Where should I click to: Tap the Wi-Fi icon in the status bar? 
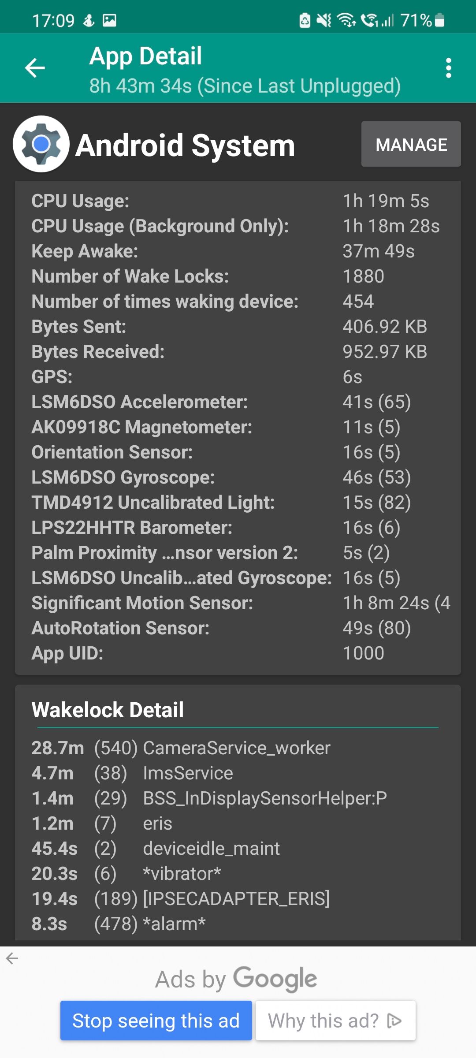pyautogui.click(x=347, y=19)
